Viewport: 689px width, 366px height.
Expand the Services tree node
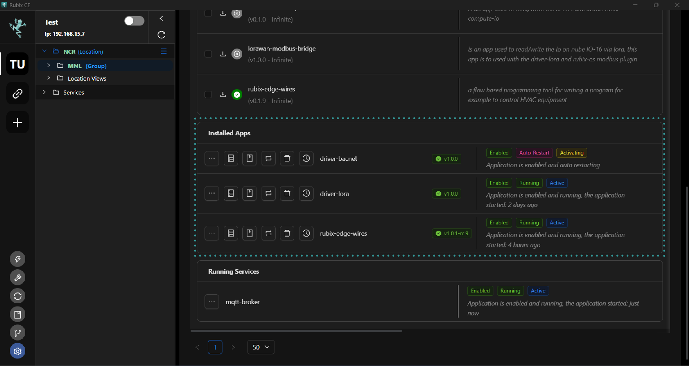point(44,92)
